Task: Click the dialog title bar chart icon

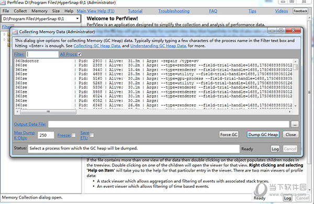Action: [15, 32]
